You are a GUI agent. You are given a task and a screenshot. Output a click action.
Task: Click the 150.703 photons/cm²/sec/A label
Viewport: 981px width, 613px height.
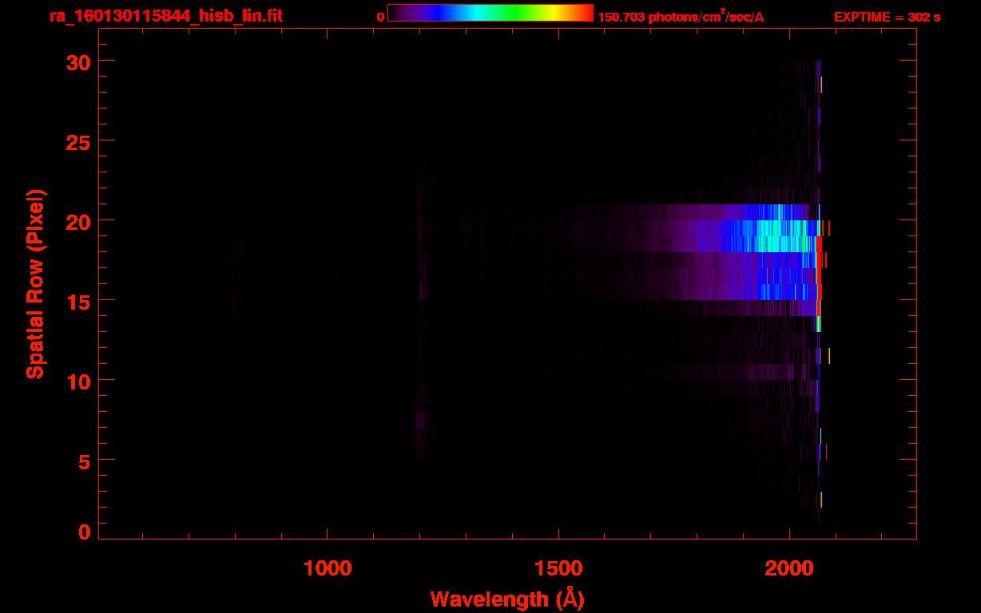point(681,16)
